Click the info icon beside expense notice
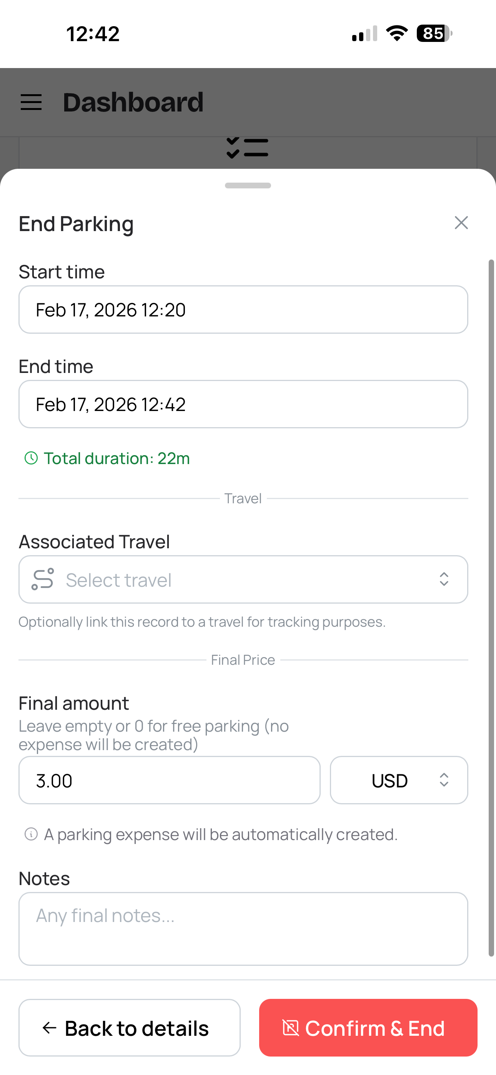Image resolution: width=496 pixels, height=1075 pixels. (x=31, y=834)
